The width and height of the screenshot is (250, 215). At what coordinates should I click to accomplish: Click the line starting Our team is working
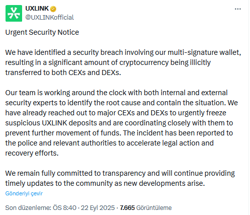116,93
